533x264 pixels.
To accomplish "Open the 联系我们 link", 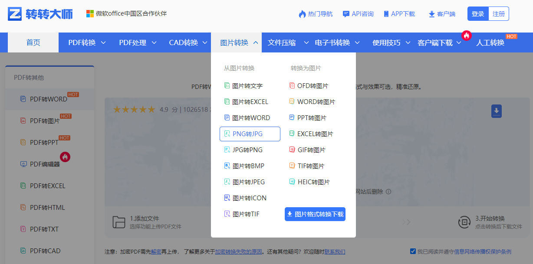I will coord(332,251).
